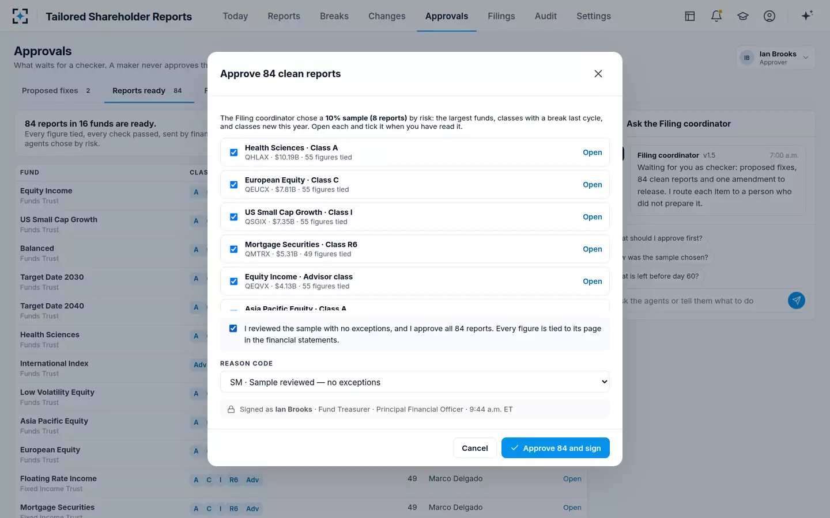The height and width of the screenshot is (518, 830).
Task: Open the user account icon
Action: (769, 16)
